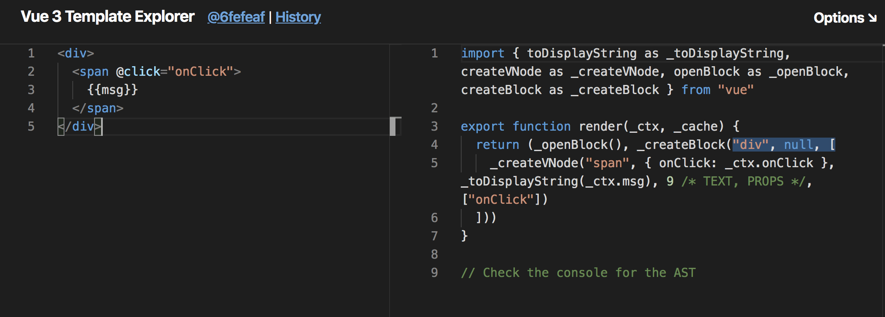The image size is (885, 317).
Task: Click line number 1 in the template editor
Action: (x=31, y=53)
